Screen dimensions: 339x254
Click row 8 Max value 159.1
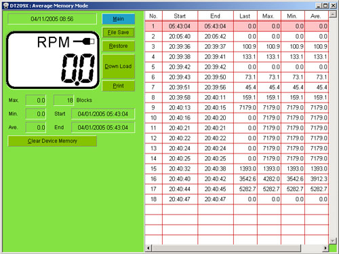coord(269,98)
